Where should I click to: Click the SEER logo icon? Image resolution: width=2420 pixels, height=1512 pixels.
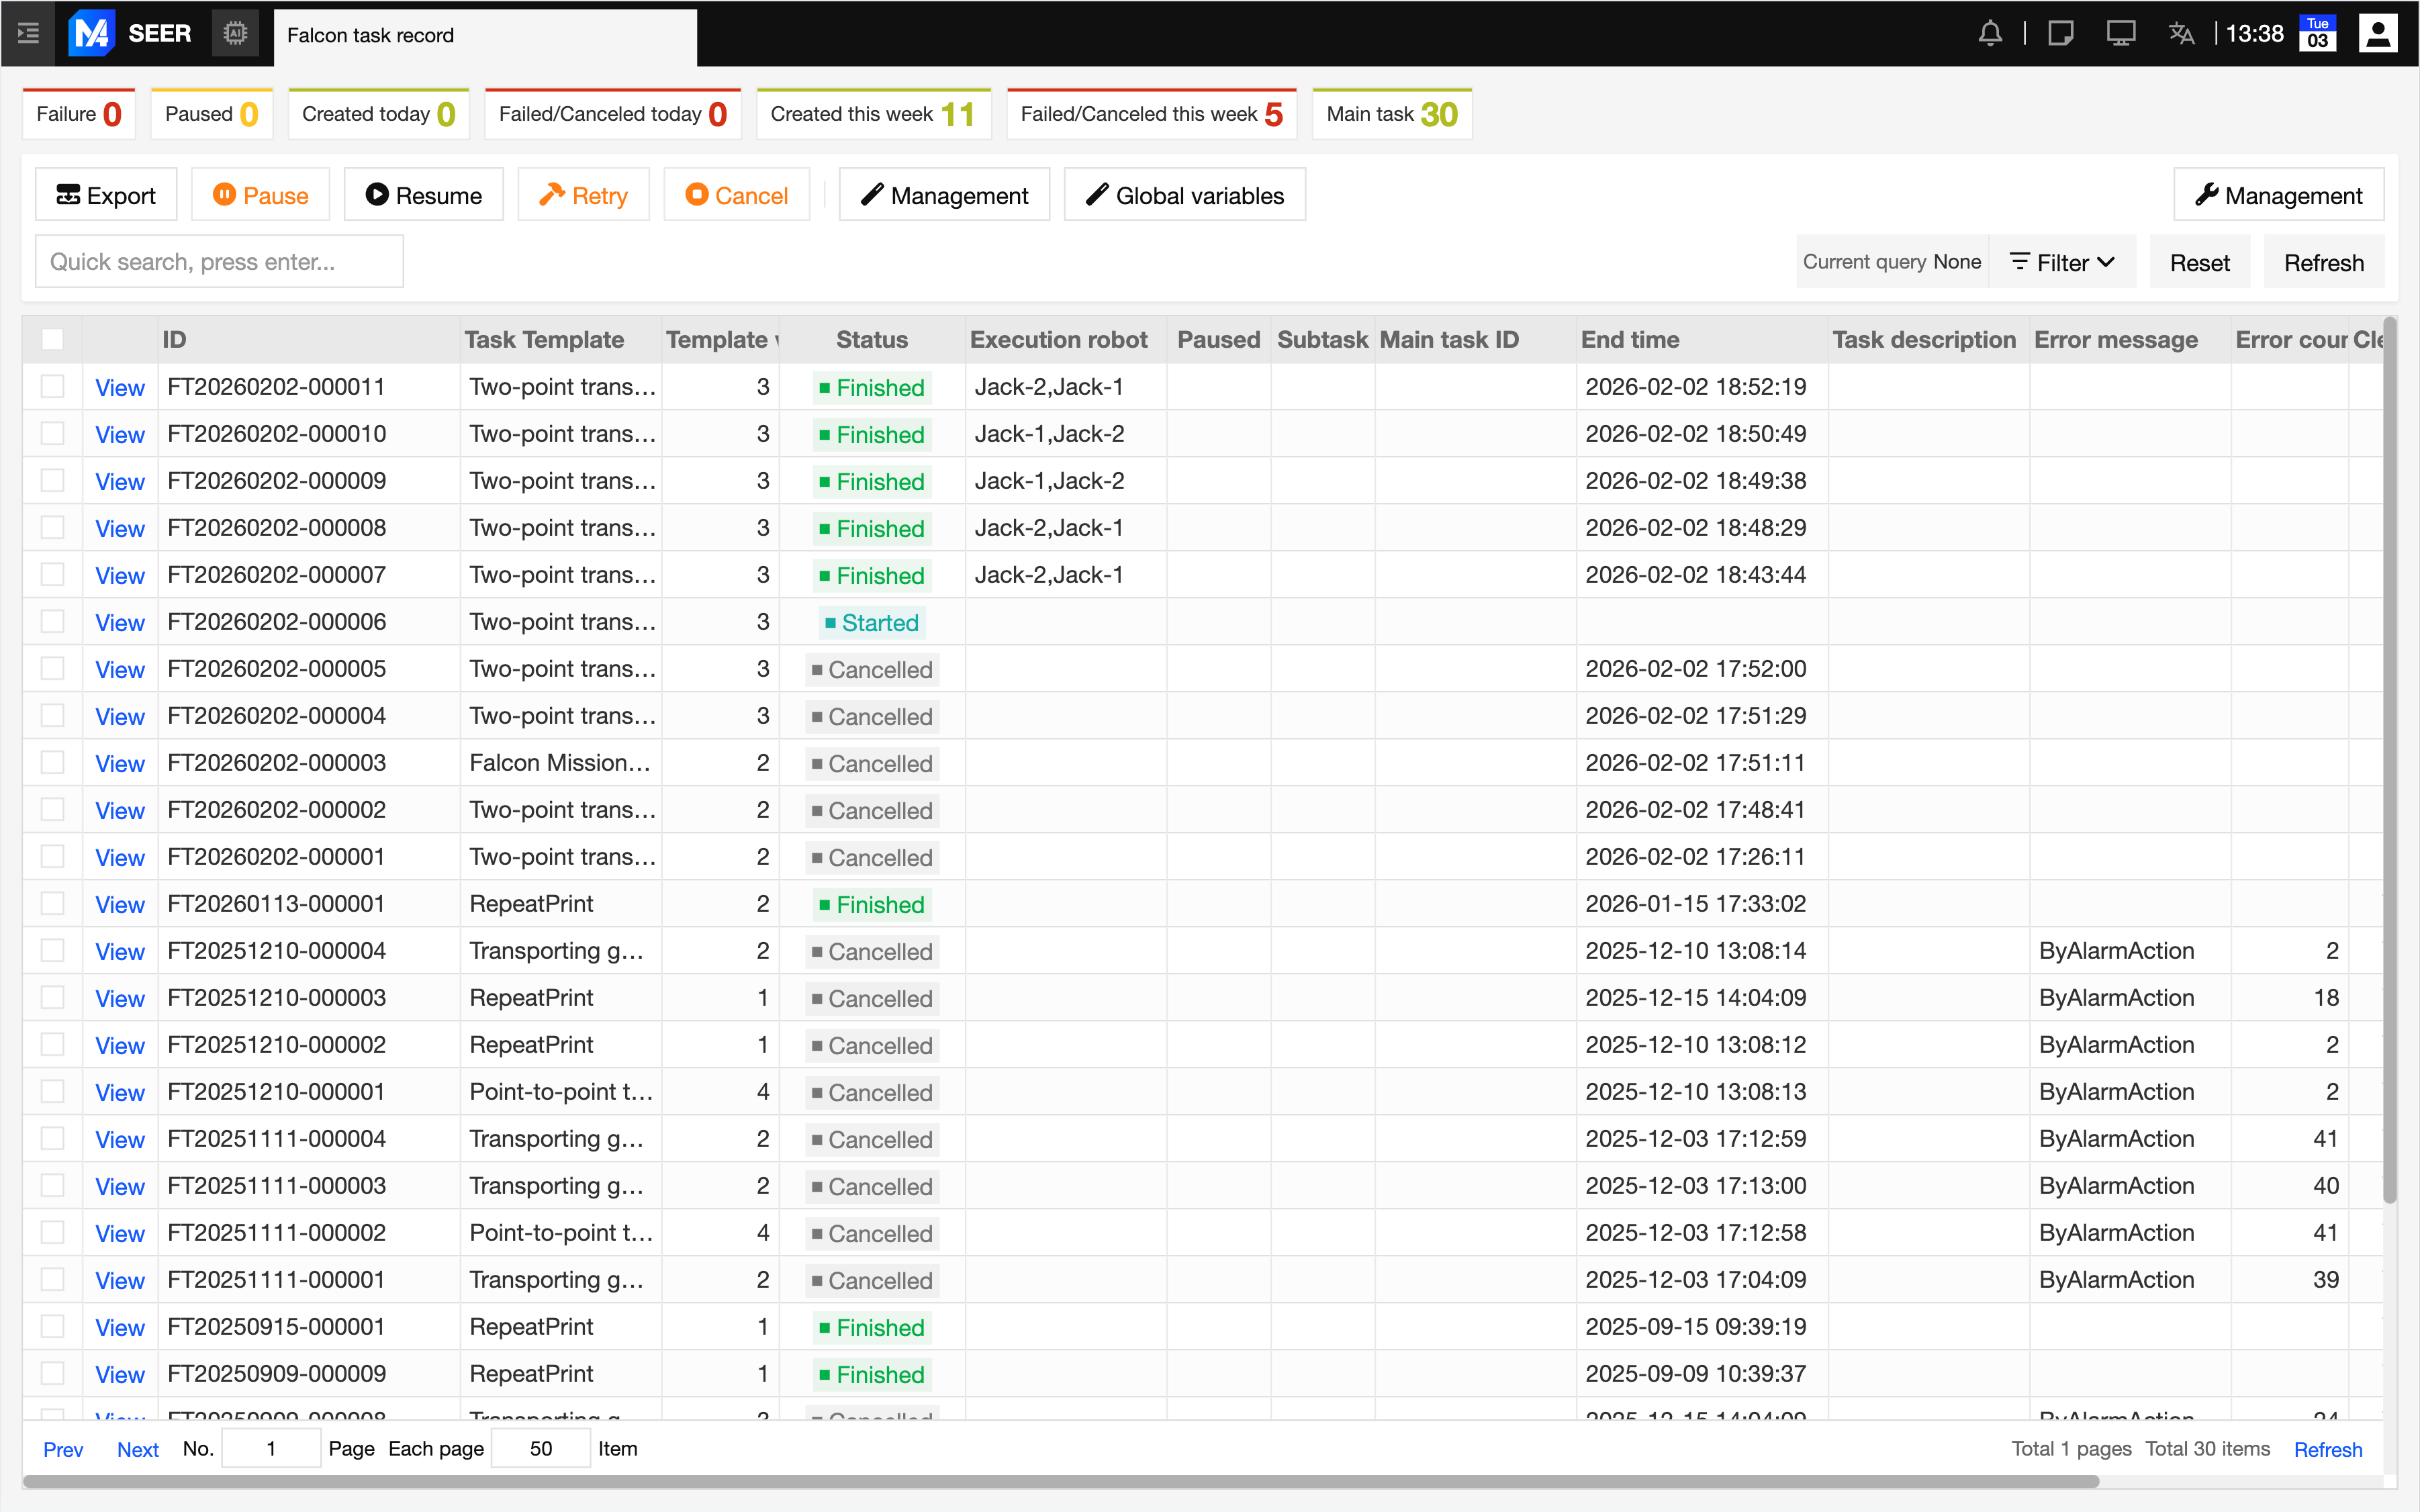click(x=92, y=34)
